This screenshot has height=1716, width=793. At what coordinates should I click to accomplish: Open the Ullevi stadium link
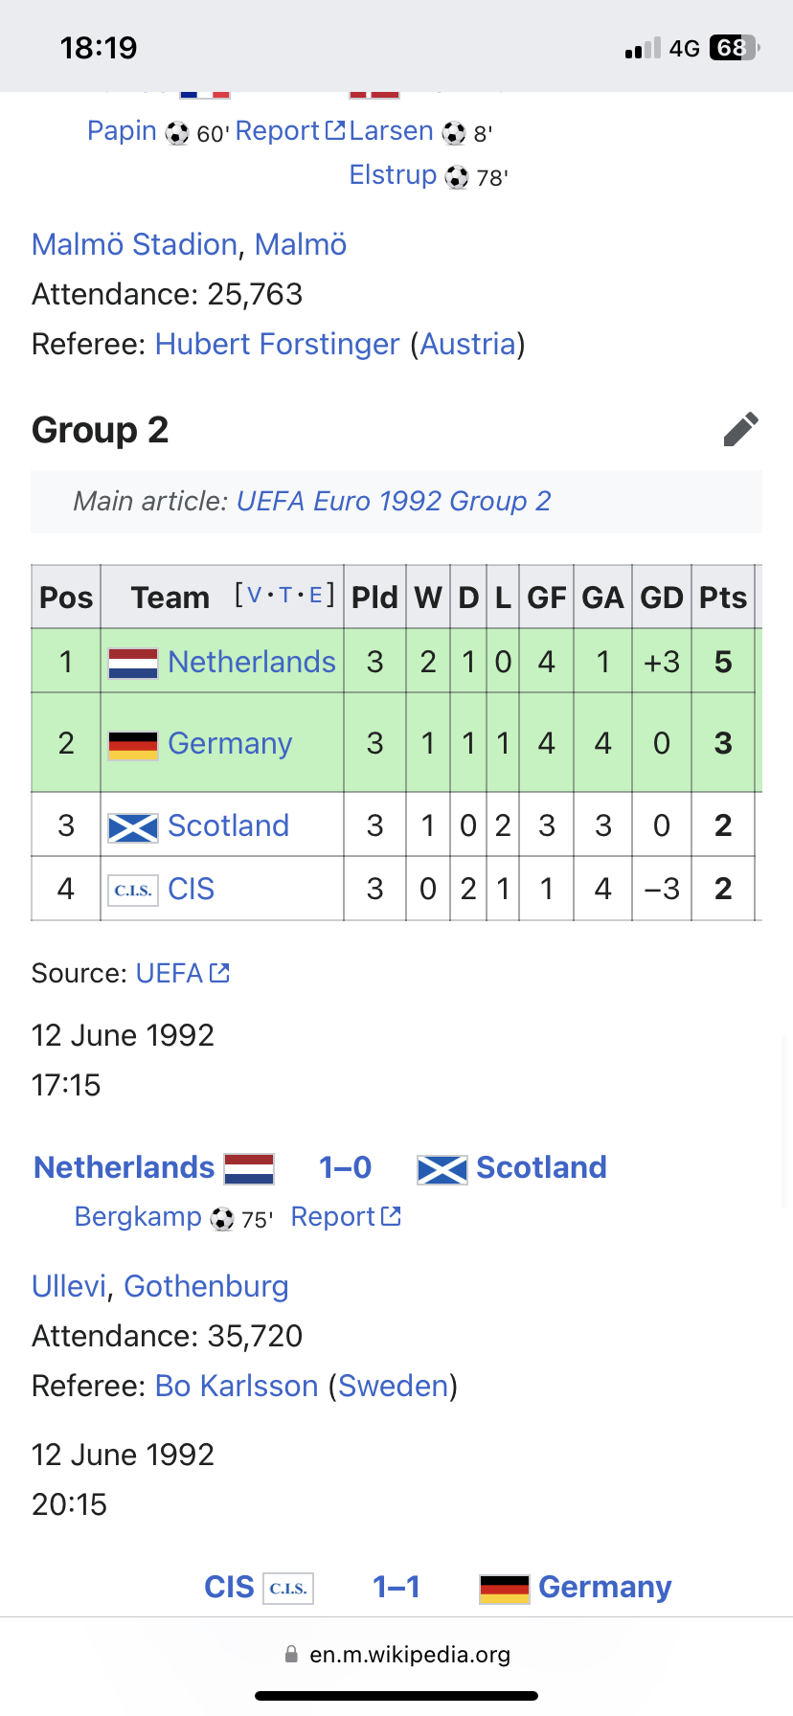pyautogui.click(x=68, y=1286)
